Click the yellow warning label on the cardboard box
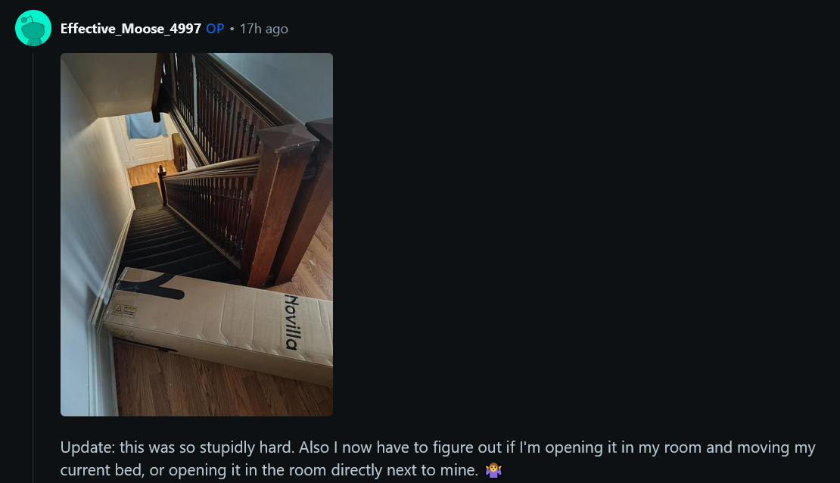 click(x=125, y=310)
